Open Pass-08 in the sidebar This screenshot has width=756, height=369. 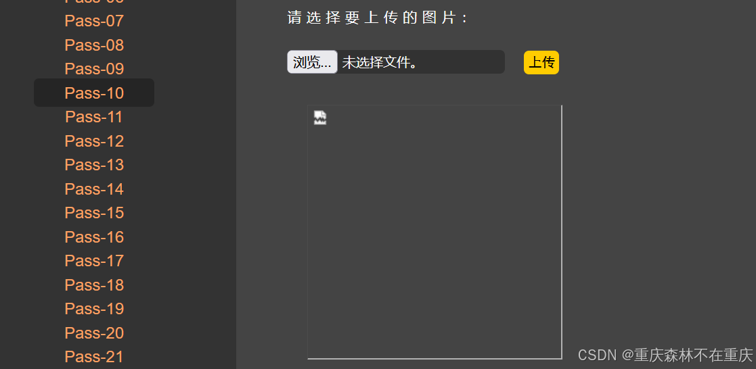coord(94,45)
